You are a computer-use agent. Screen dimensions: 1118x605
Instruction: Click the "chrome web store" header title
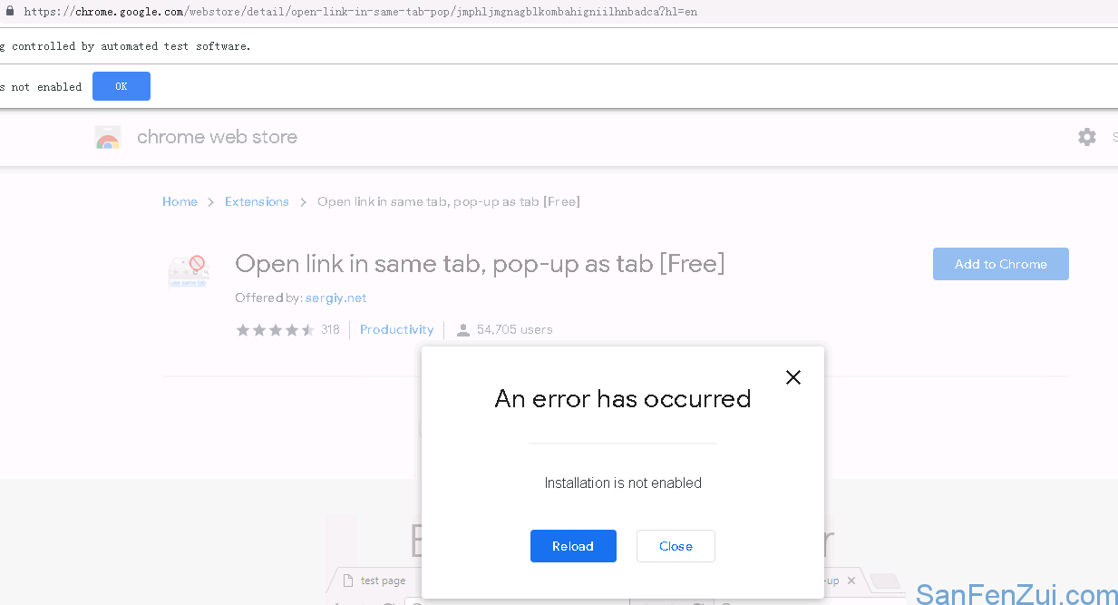click(217, 137)
